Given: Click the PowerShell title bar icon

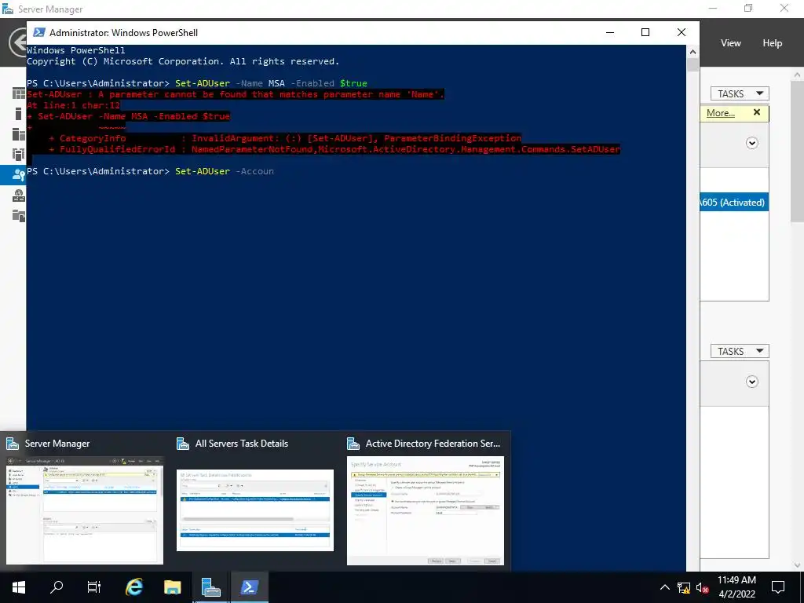Looking at the screenshot, I should [39, 32].
